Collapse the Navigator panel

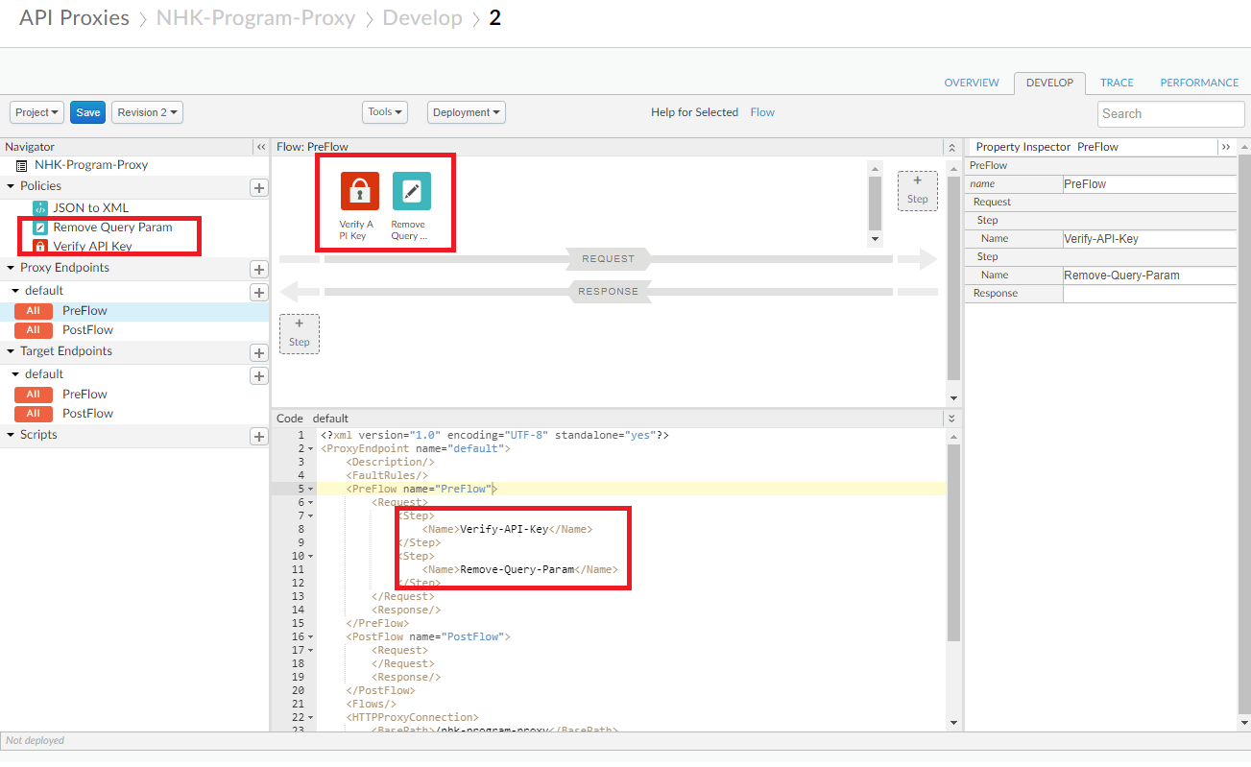[260, 146]
